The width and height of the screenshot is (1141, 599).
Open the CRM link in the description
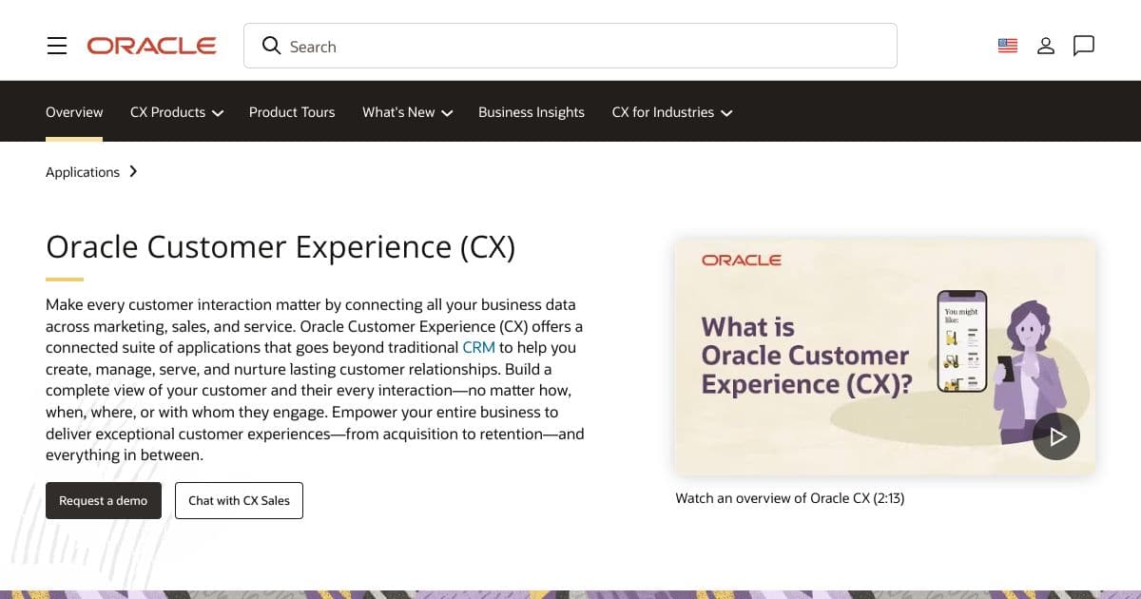point(479,347)
